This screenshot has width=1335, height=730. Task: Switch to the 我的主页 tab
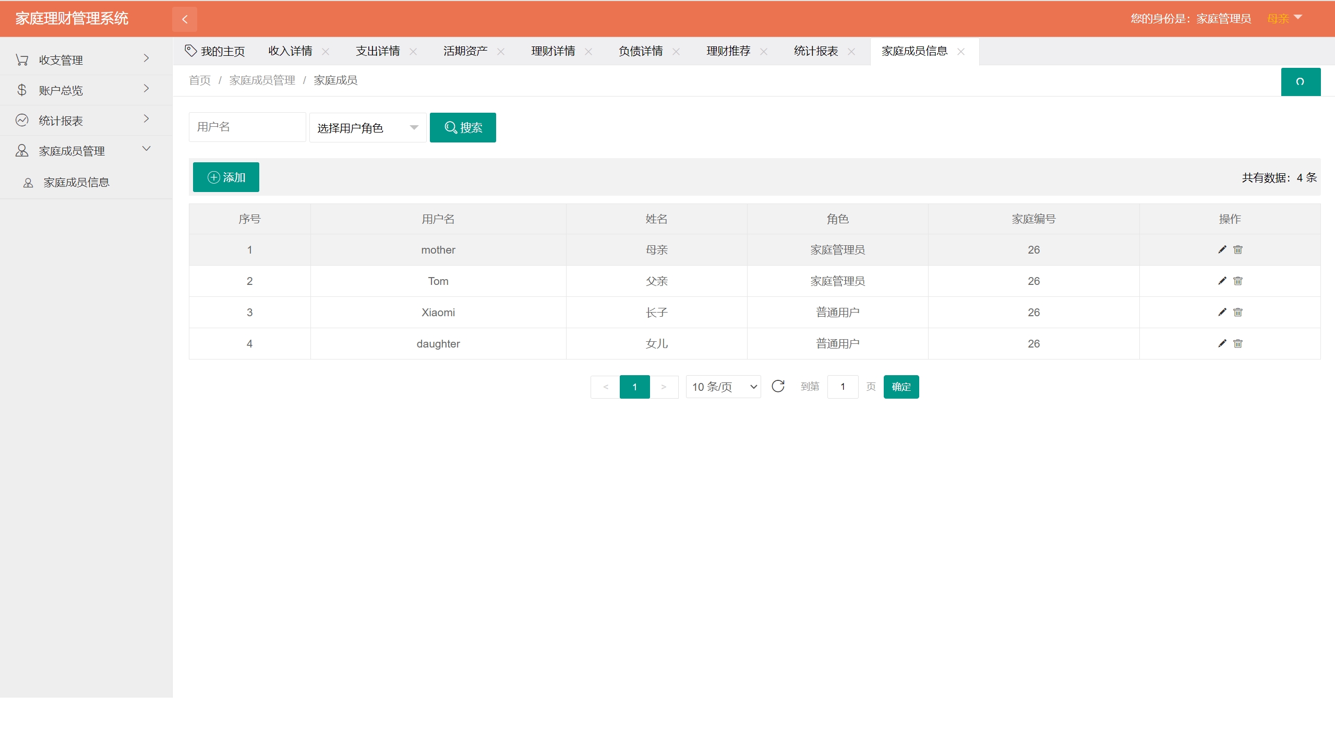pyautogui.click(x=215, y=51)
